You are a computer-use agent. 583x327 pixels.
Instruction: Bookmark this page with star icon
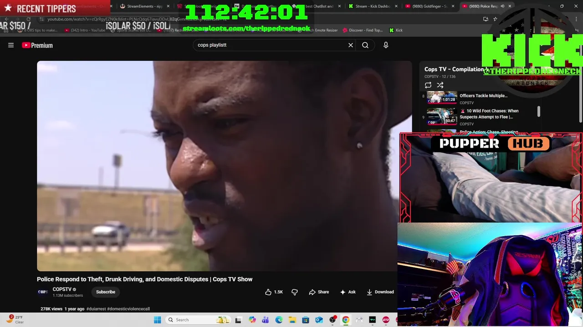(x=495, y=19)
